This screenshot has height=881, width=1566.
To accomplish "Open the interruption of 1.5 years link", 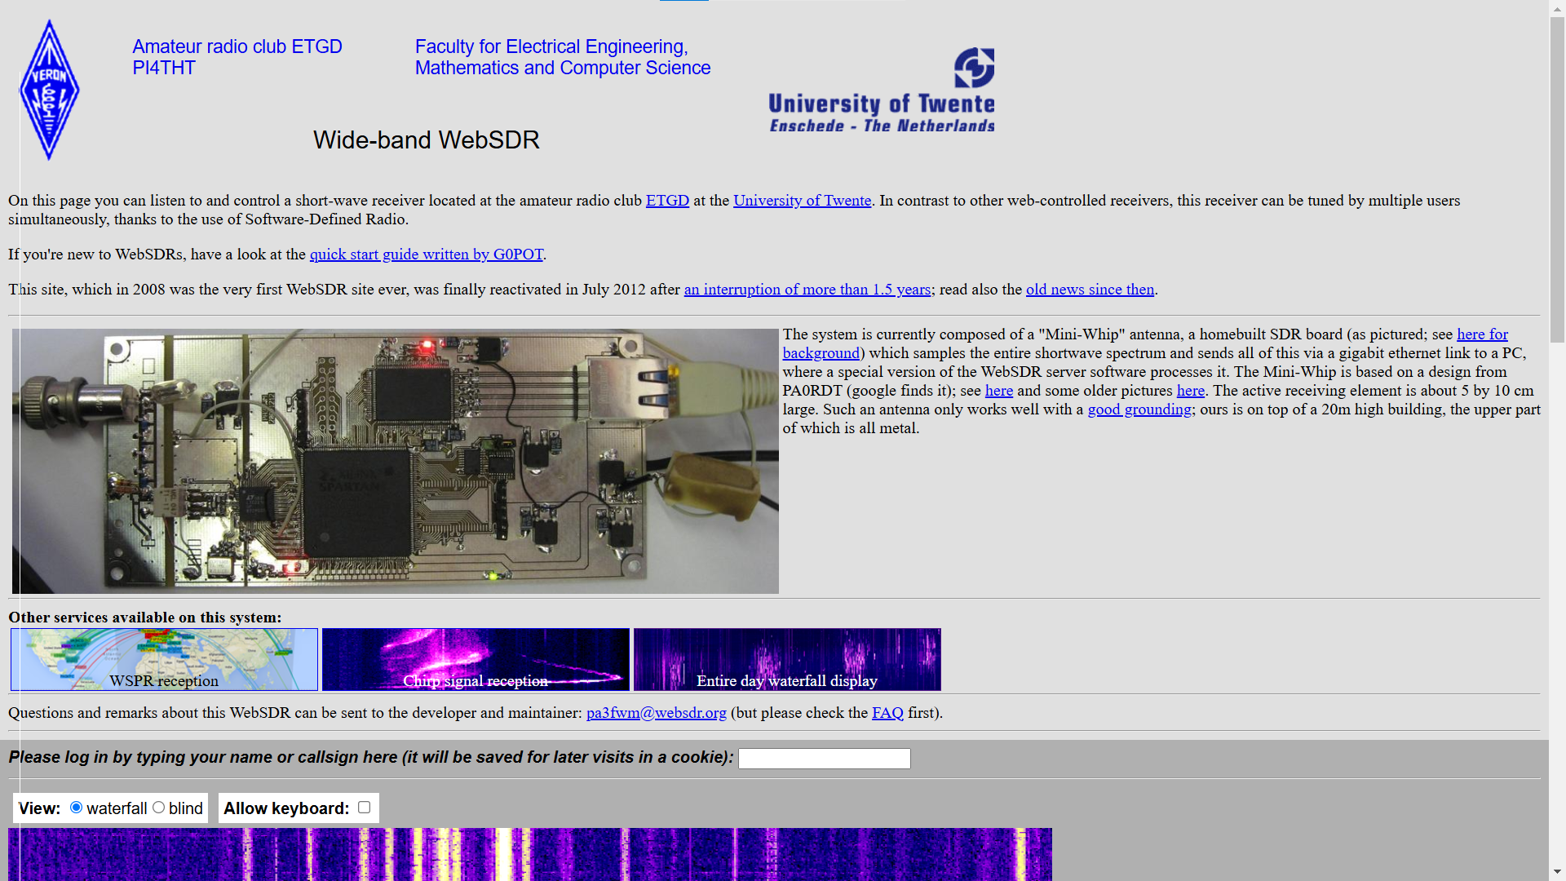I will tap(807, 290).
